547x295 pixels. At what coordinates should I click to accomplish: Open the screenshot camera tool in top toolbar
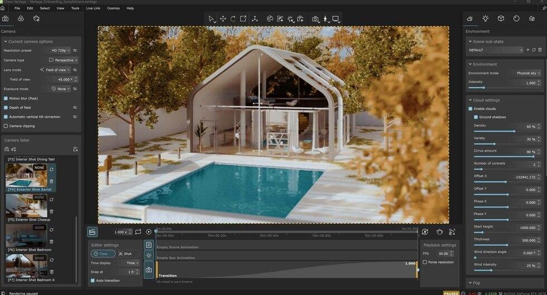click(x=315, y=19)
